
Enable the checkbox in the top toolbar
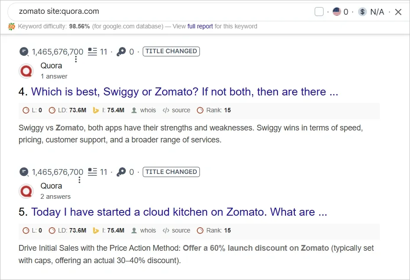319,12
